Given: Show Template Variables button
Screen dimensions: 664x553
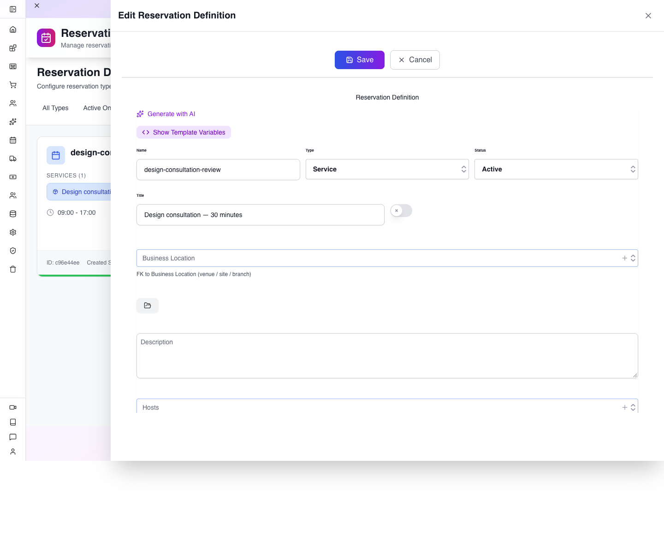Looking at the screenshot, I should point(184,132).
